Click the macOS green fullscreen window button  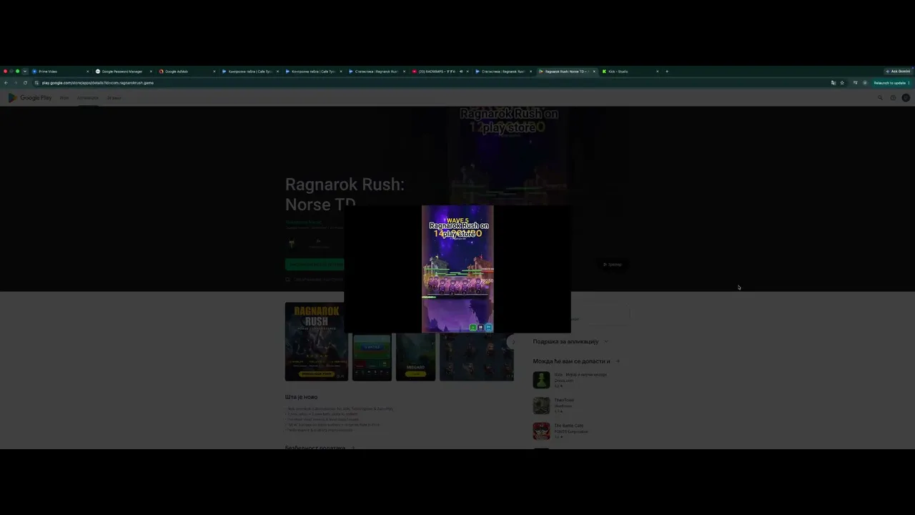point(17,72)
